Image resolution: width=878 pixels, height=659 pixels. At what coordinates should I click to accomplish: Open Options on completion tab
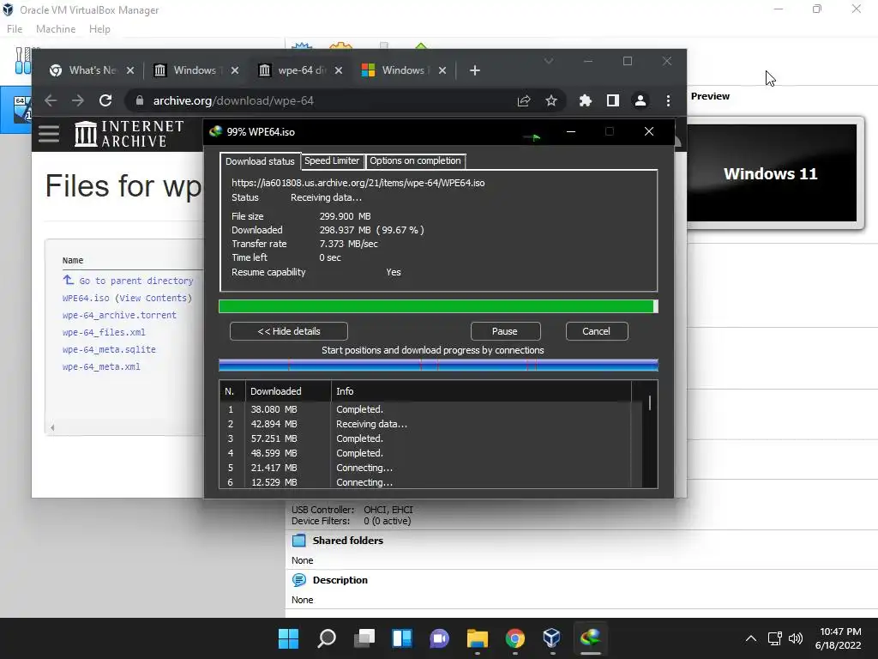[415, 160]
